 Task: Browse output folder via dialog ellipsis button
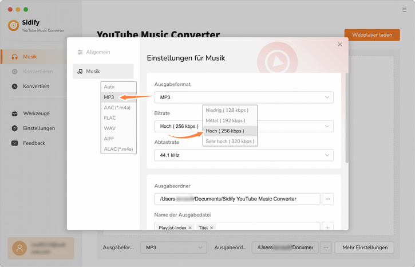[x=327, y=199]
